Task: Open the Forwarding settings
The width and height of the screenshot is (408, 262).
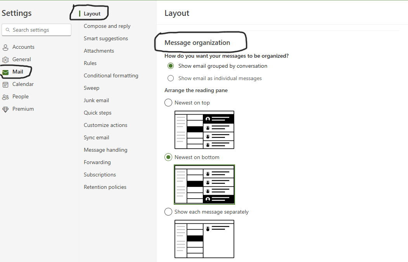Action: click(97, 162)
